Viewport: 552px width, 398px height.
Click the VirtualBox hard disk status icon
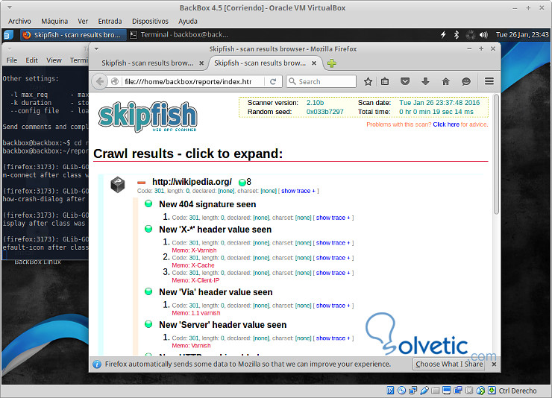[x=390, y=391]
